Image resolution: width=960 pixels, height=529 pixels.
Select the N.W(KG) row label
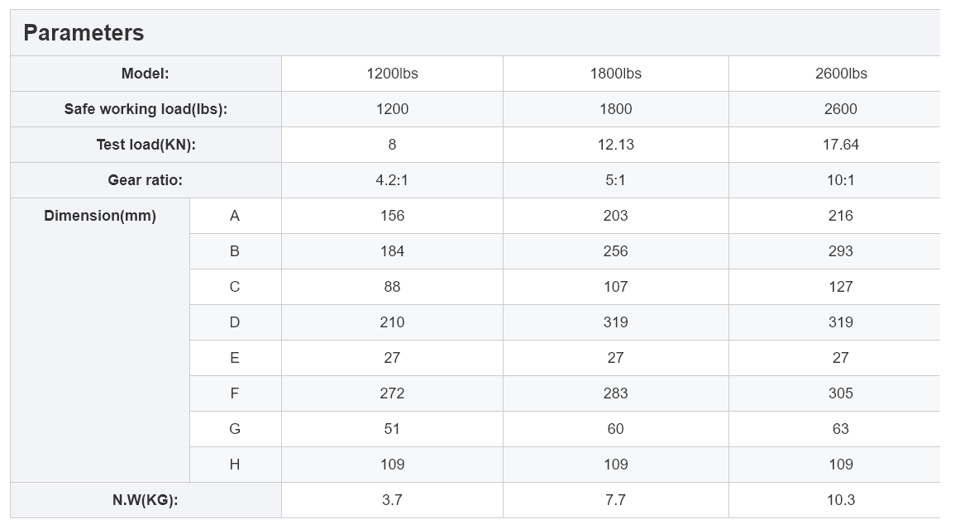[146, 500]
